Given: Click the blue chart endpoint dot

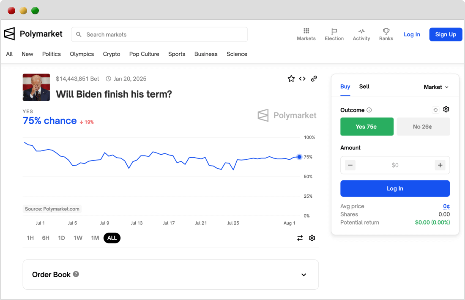Looking at the screenshot, I should (299, 157).
